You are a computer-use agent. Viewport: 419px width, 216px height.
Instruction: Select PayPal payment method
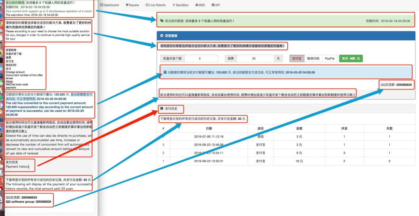coord(329,59)
